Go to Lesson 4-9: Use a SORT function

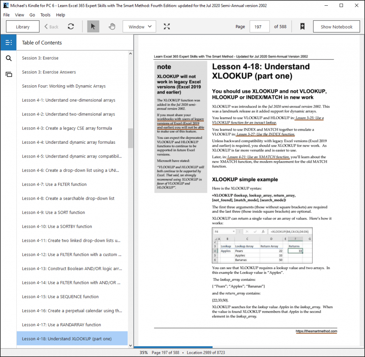(x=72, y=213)
